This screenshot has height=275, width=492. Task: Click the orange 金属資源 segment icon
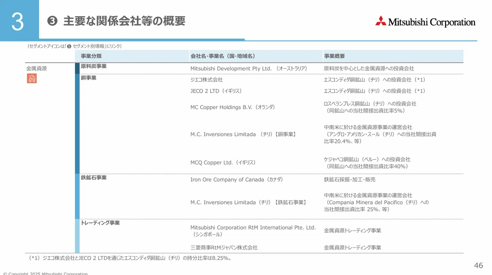[x=32, y=78]
